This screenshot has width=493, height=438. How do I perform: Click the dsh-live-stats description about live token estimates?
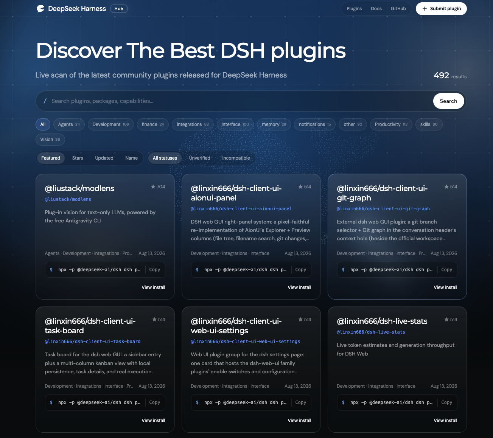(395, 349)
